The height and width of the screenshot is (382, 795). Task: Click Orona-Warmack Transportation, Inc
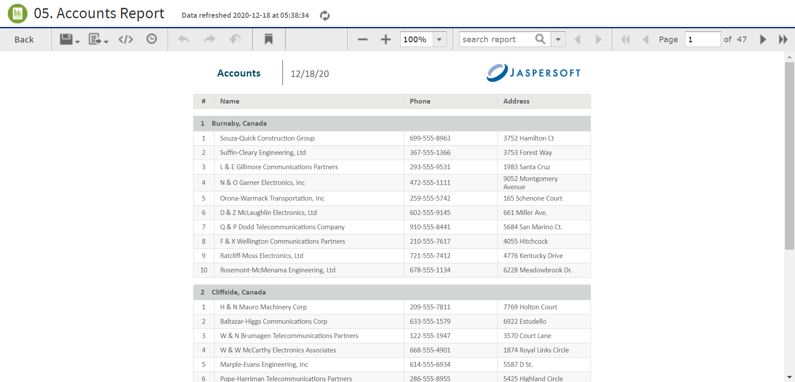point(272,198)
